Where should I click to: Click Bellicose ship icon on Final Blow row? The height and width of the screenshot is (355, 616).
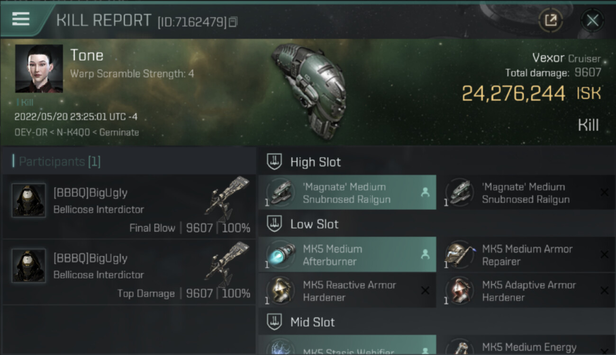(x=227, y=198)
